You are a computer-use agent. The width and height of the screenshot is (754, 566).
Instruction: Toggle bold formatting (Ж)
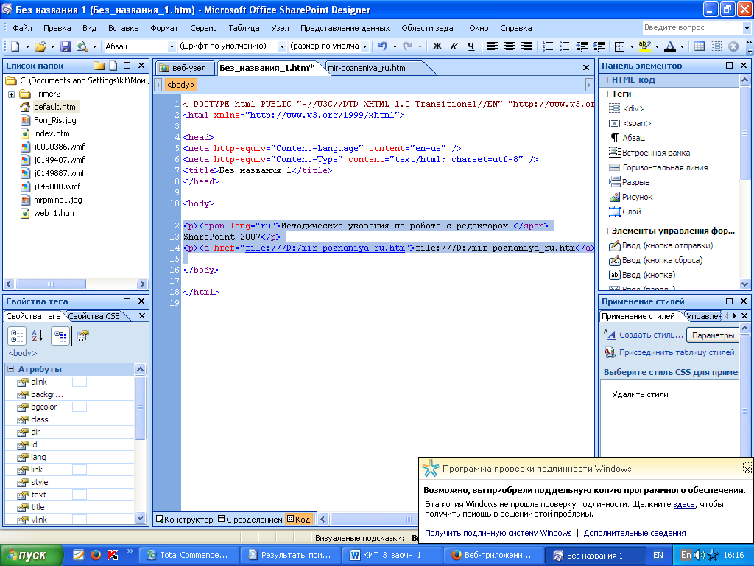pyautogui.click(x=437, y=46)
